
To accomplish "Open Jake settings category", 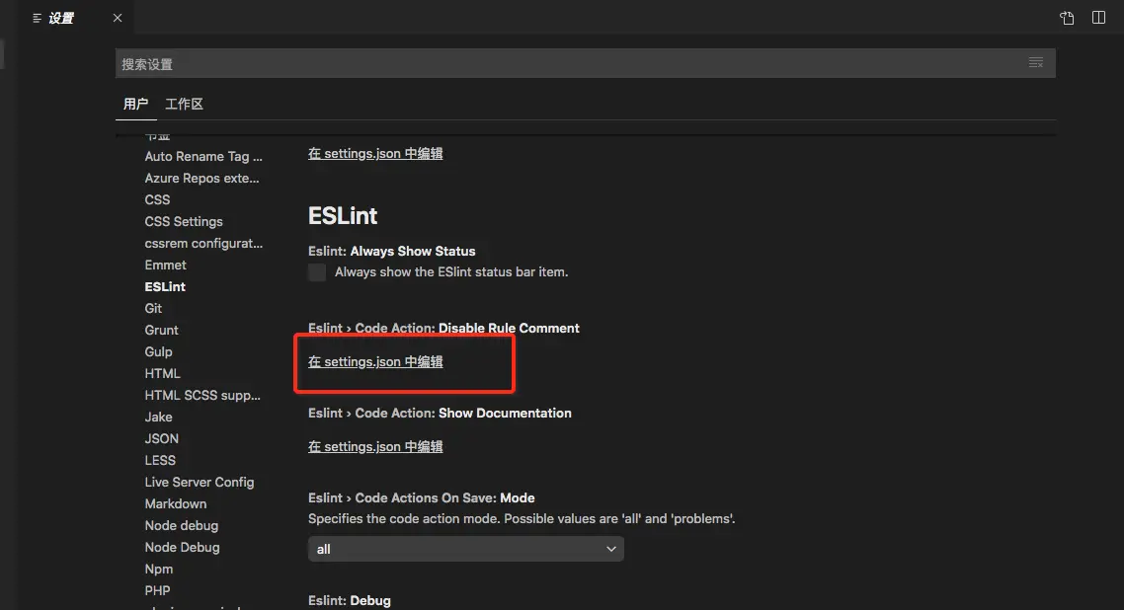I will pos(158,417).
